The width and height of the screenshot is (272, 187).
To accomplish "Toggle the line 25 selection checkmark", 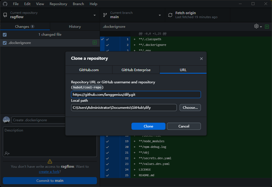I will 107,175.
